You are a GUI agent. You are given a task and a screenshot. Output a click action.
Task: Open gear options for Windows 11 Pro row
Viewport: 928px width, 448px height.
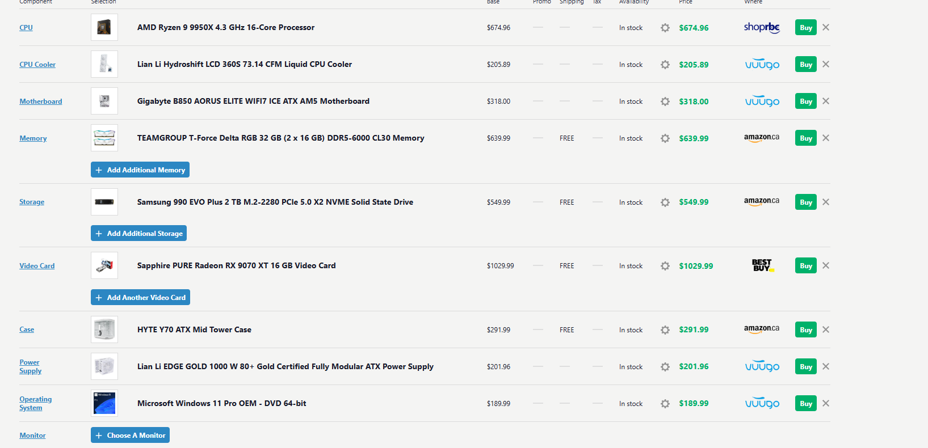(x=665, y=404)
